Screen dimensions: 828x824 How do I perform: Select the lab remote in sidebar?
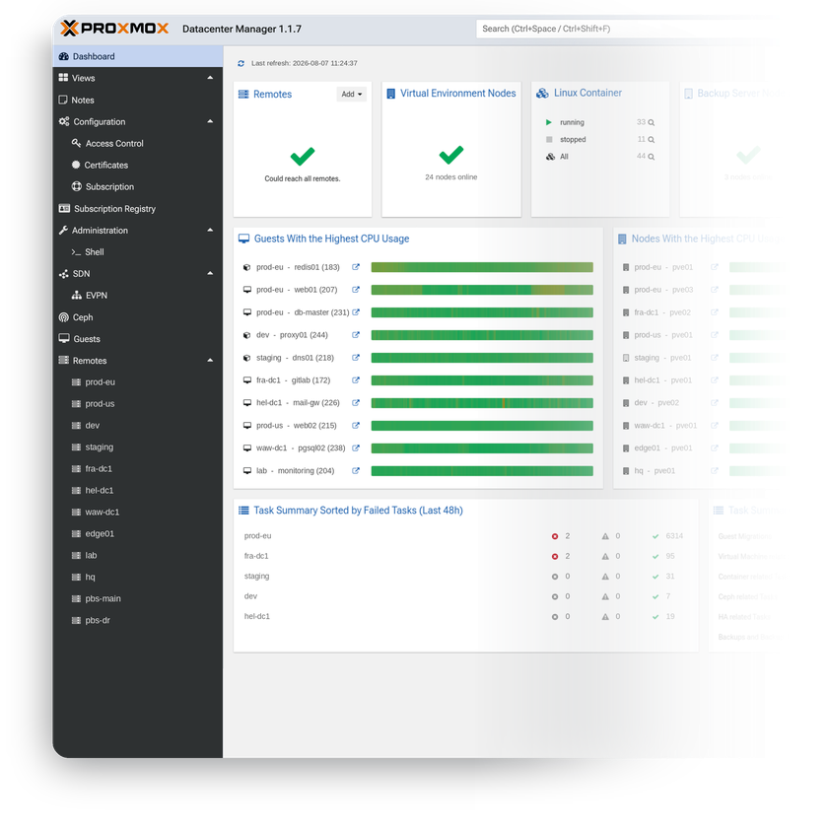pos(138,555)
